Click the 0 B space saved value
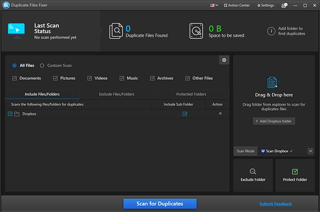Viewport: 320px width, 212px height. [x=215, y=29]
